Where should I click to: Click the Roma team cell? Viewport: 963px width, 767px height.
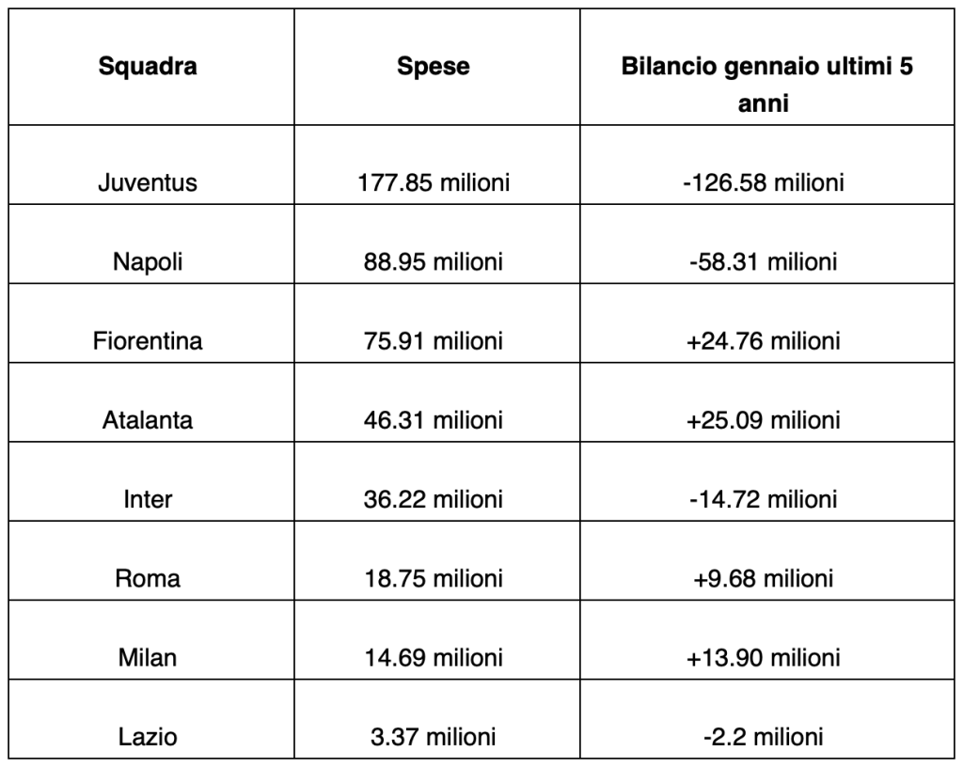click(148, 577)
